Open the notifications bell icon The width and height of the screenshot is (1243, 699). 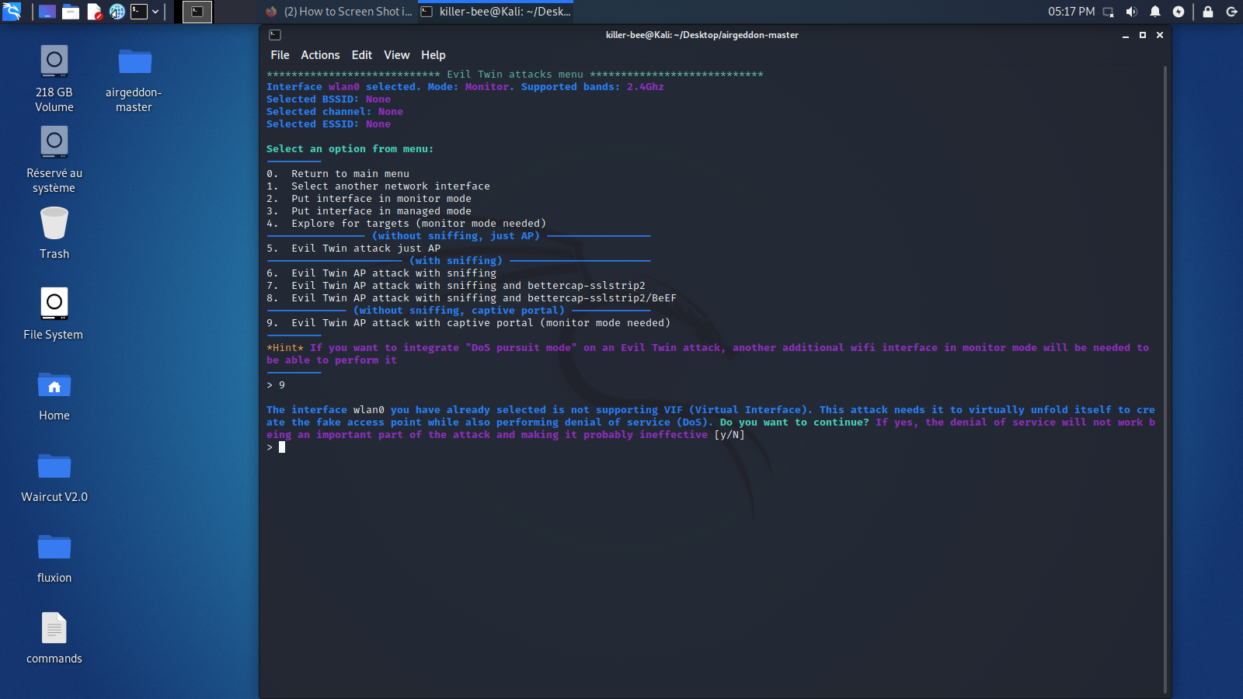[x=1155, y=12]
